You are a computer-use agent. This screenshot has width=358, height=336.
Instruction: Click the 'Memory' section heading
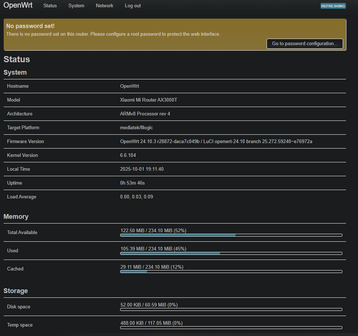(x=16, y=217)
